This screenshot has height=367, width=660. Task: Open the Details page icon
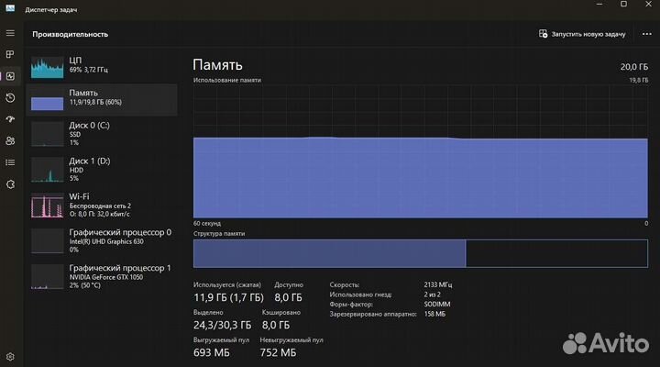pyautogui.click(x=10, y=162)
